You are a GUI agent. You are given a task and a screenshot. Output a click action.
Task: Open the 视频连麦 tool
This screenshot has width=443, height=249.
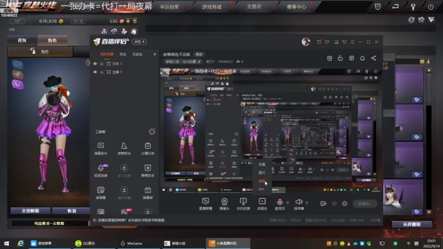tap(101, 170)
